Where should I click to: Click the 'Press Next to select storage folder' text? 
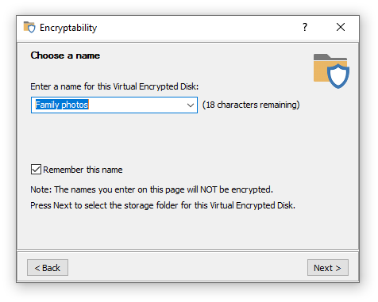(x=163, y=205)
